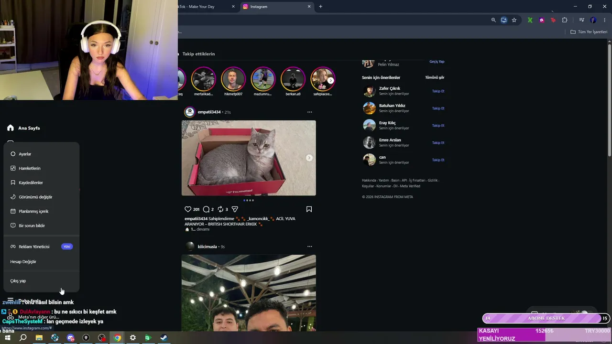Choose Görünümü değiştir in the menu
Screen dimensions: 612x344
[x=42, y=197]
